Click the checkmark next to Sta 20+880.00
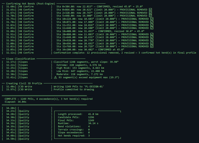 (x=152, y=34)
